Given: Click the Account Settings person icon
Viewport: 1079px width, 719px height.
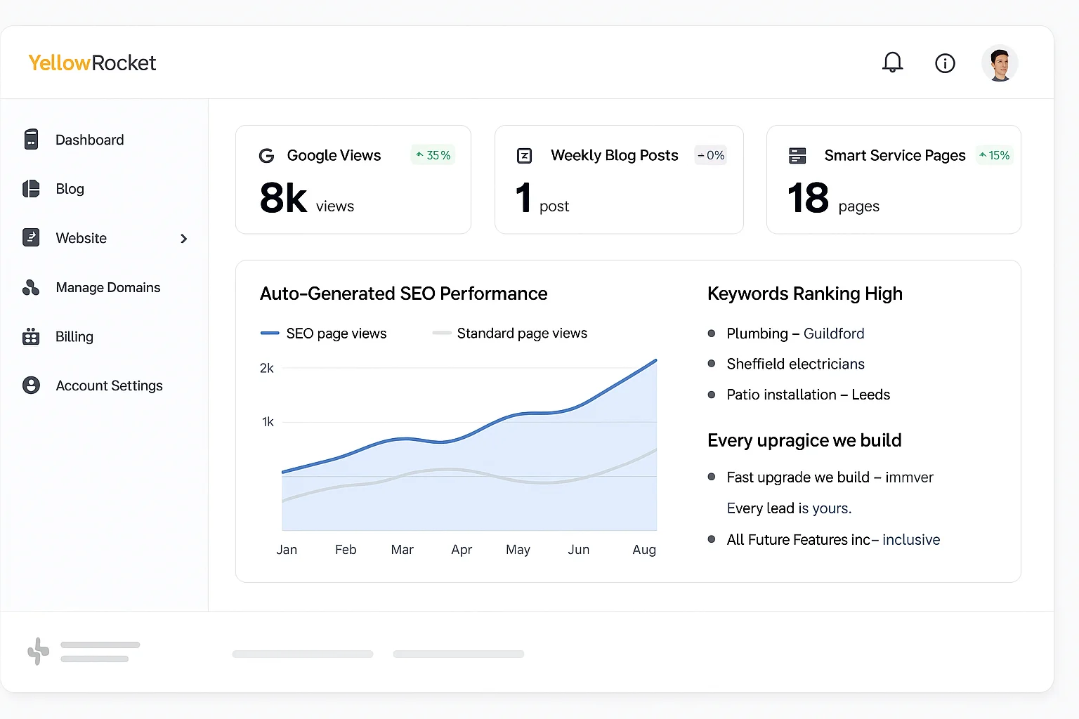Looking at the screenshot, I should [31, 385].
